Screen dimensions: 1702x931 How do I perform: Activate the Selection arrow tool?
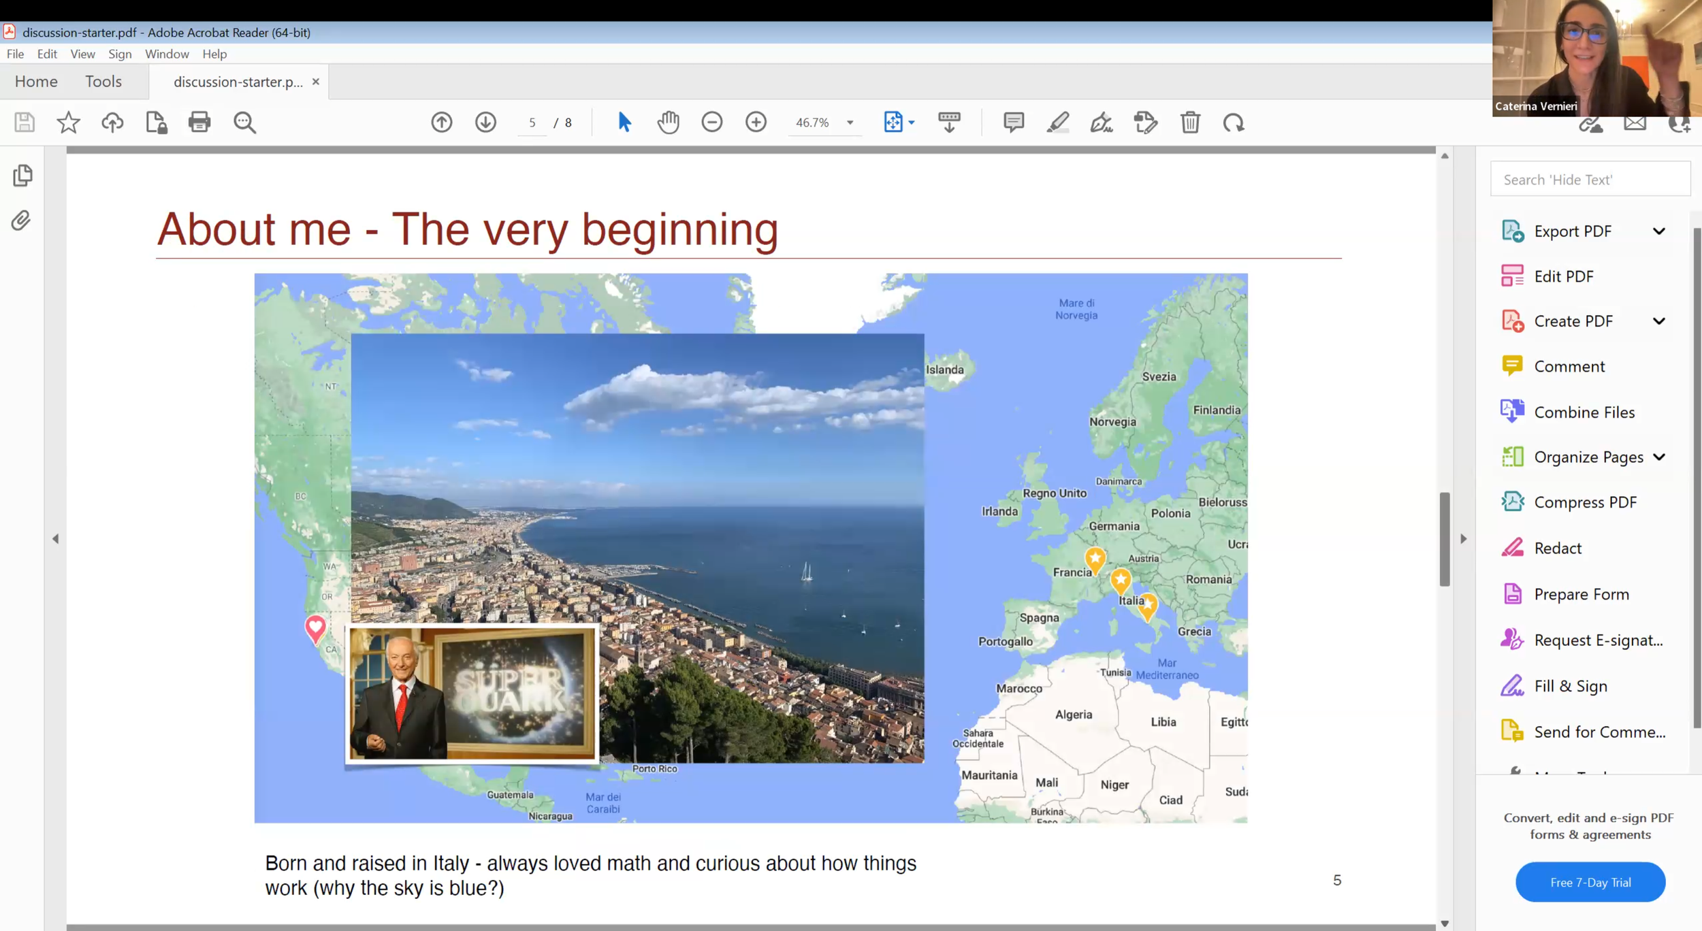point(624,122)
